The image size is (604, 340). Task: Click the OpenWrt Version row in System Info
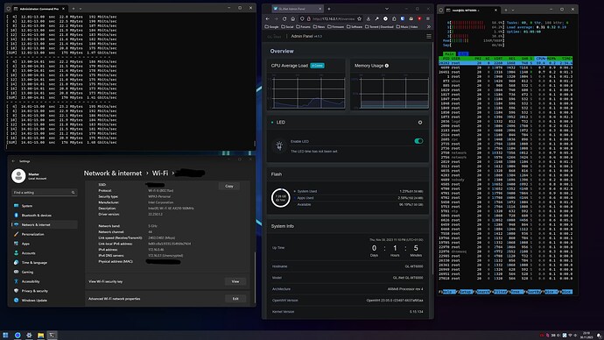[x=348, y=301]
